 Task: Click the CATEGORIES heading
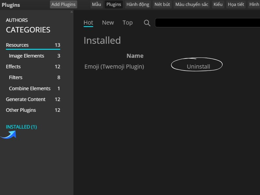coord(28,30)
